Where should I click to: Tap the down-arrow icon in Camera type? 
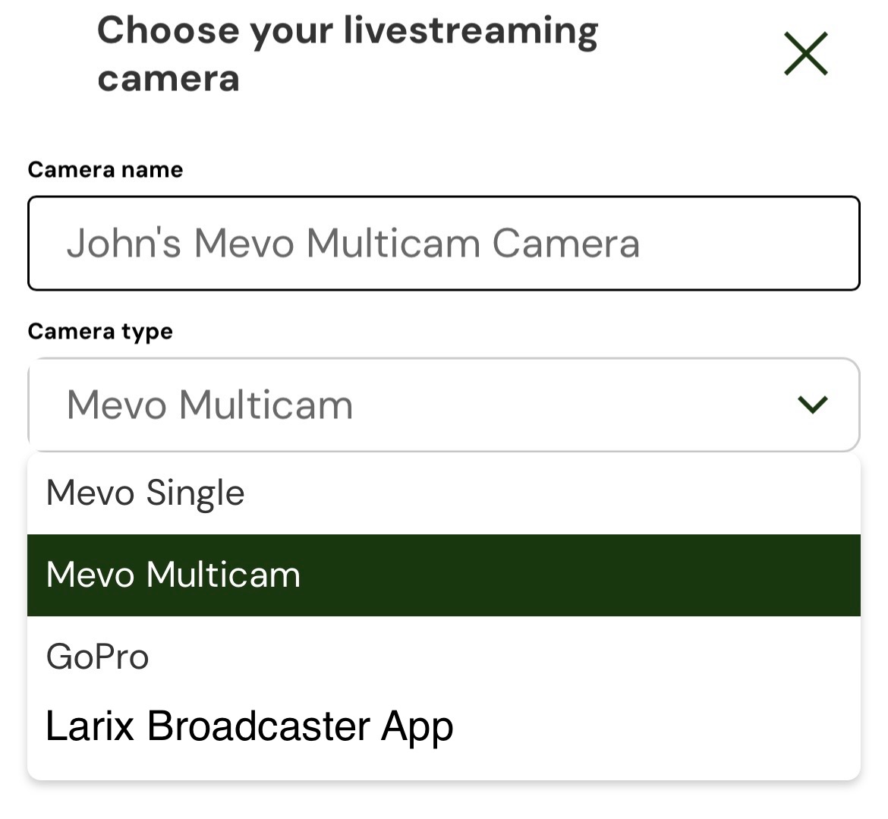point(813,405)
